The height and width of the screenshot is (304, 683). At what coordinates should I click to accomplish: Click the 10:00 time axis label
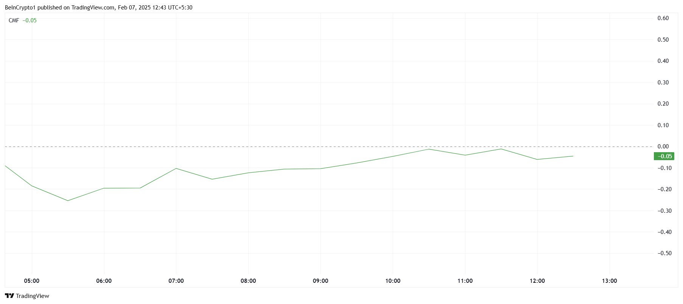pyautogui.click(x=393, y=281)
